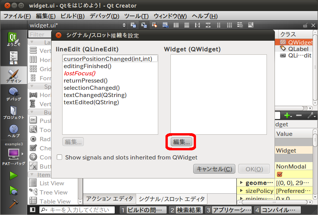
Task: Open the ツール(T) menu
Action: pos(136,16)
